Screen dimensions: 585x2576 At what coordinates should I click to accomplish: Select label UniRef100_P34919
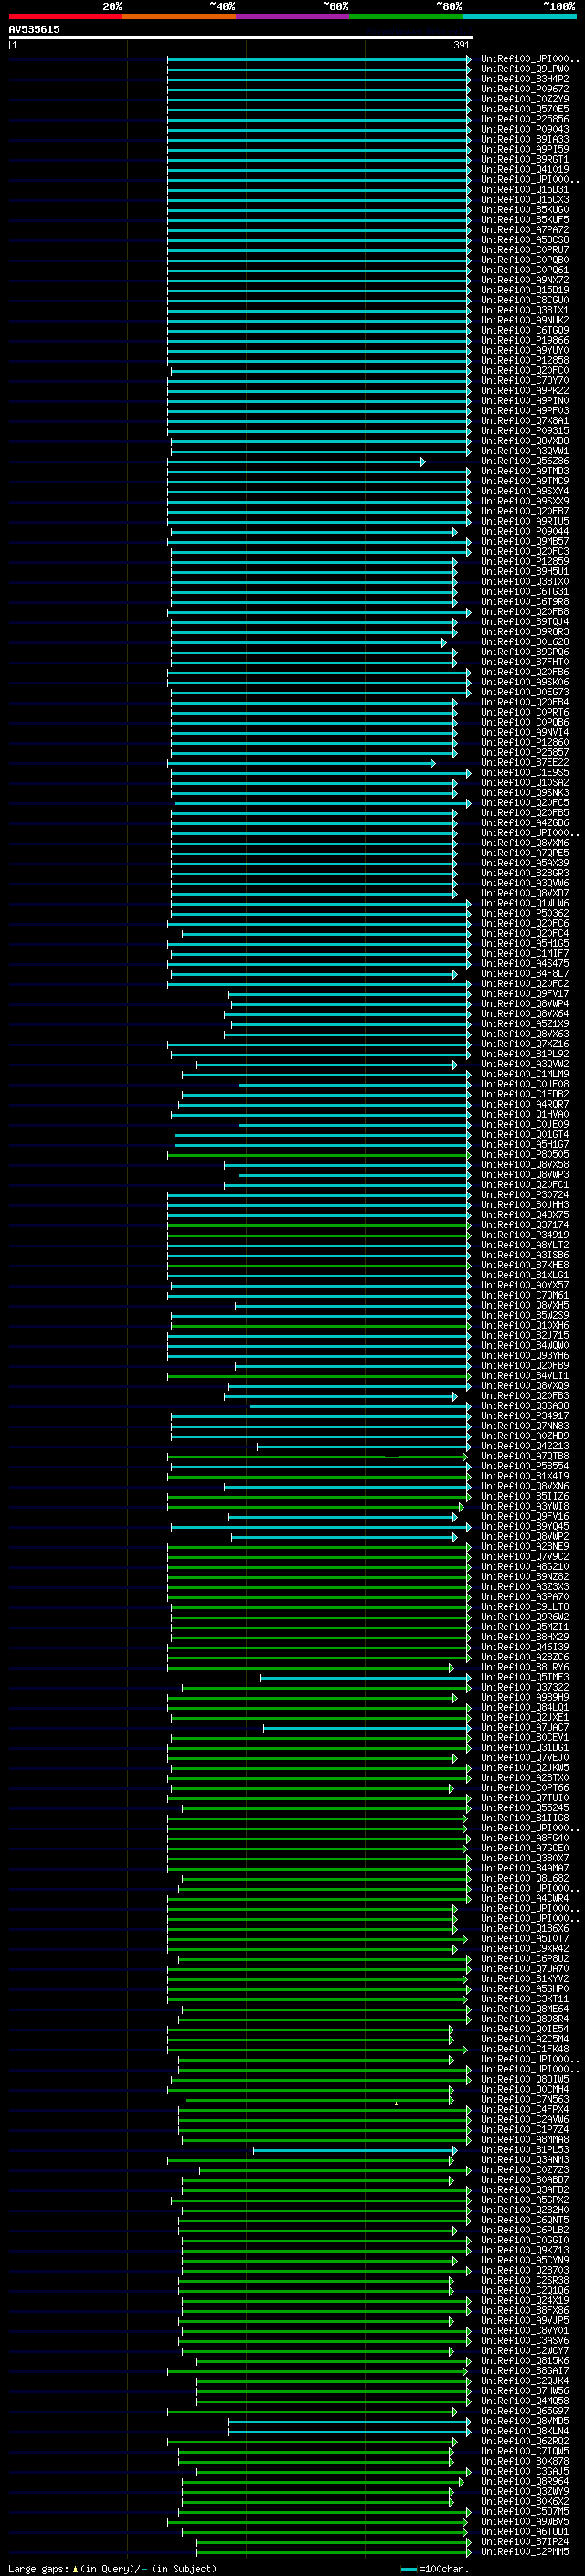click(x=525, y=1235)
